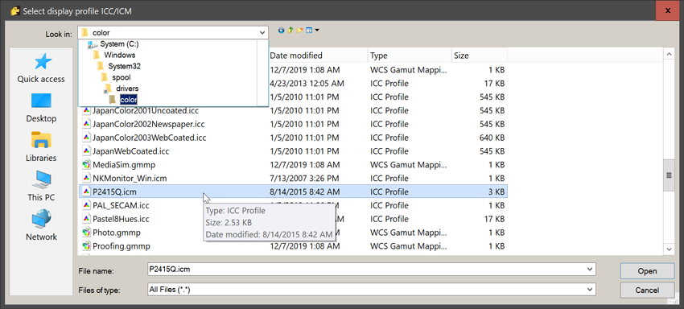Go back using the blue back arrow icon
The height and width of the screenshot is (309, 684).
[281, 31]
